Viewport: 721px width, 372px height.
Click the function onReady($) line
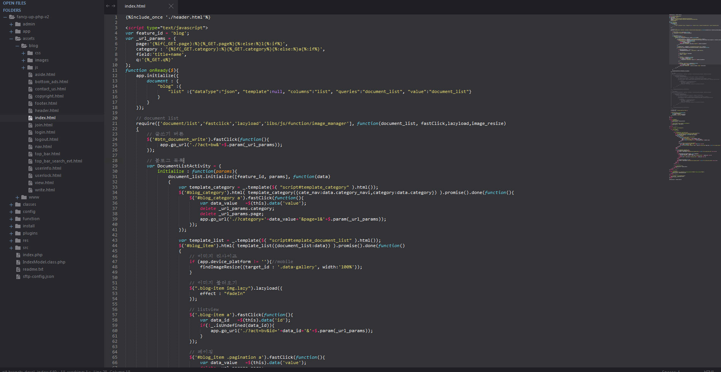point(152,70)
